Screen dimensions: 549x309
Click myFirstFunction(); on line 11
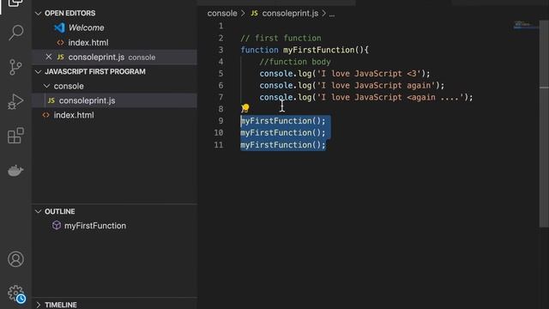pyautogui.click(x=283, y=145)
